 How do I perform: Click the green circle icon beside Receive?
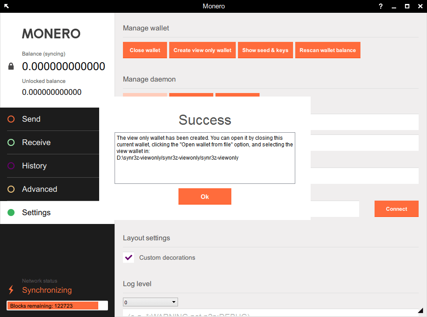click(x=11, y=142)
